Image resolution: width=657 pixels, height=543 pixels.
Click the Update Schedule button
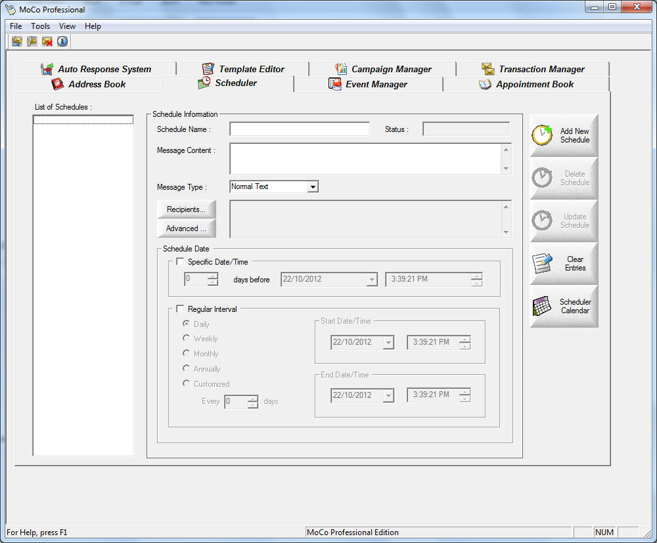[x=564, y=221]
